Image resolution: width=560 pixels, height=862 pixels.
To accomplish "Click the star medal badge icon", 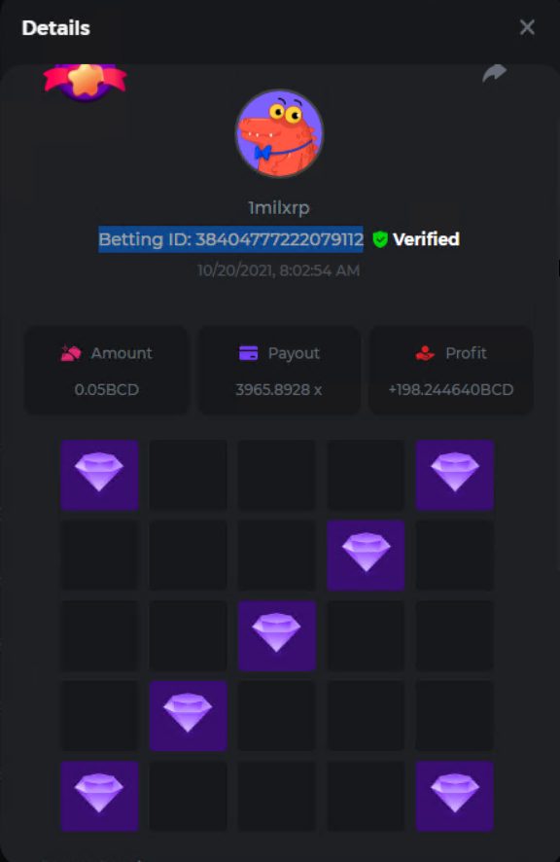I will (x=86, y=83).
